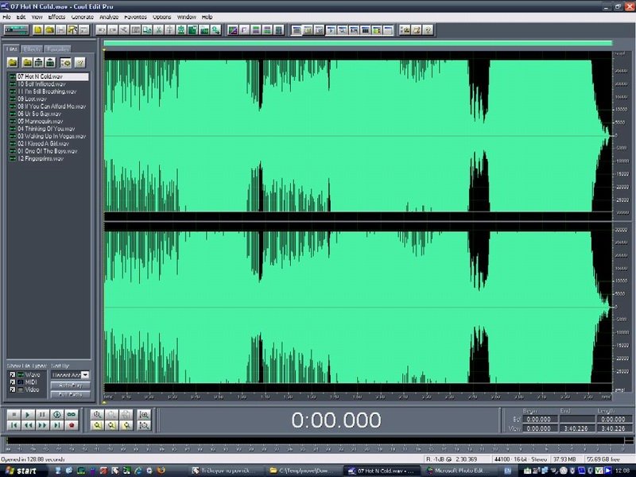636x477 pixels.
Task: Click the AutoPlay button
Action: tap(70, 385)
